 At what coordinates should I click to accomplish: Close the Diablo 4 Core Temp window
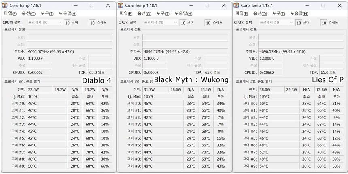108,6
